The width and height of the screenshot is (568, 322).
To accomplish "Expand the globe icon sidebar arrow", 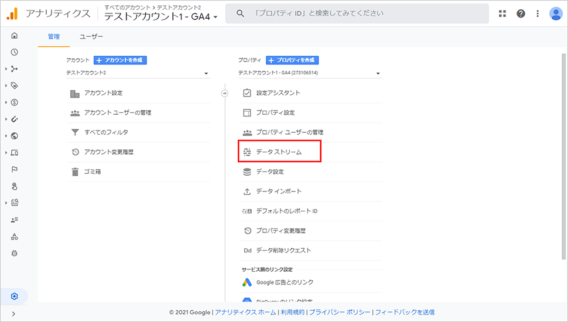I will [x=6, y=136].
